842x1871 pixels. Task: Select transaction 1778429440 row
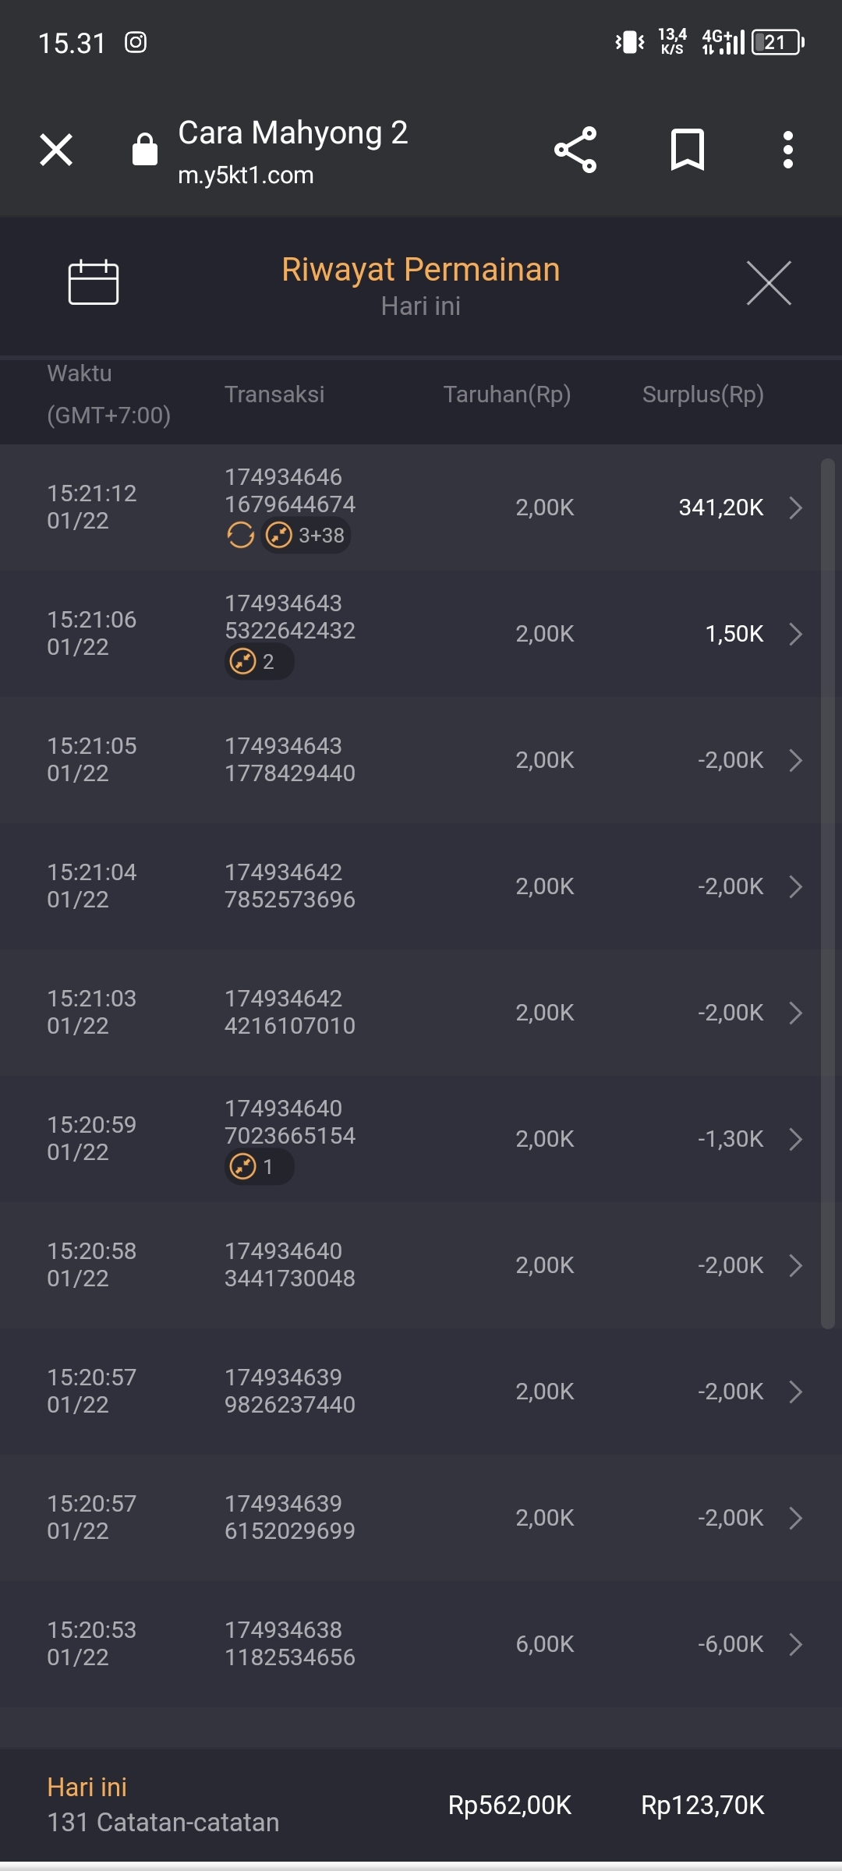[x=290, y=760]
